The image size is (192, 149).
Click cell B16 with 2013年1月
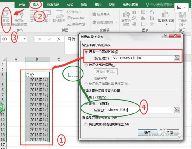point(37,140)
